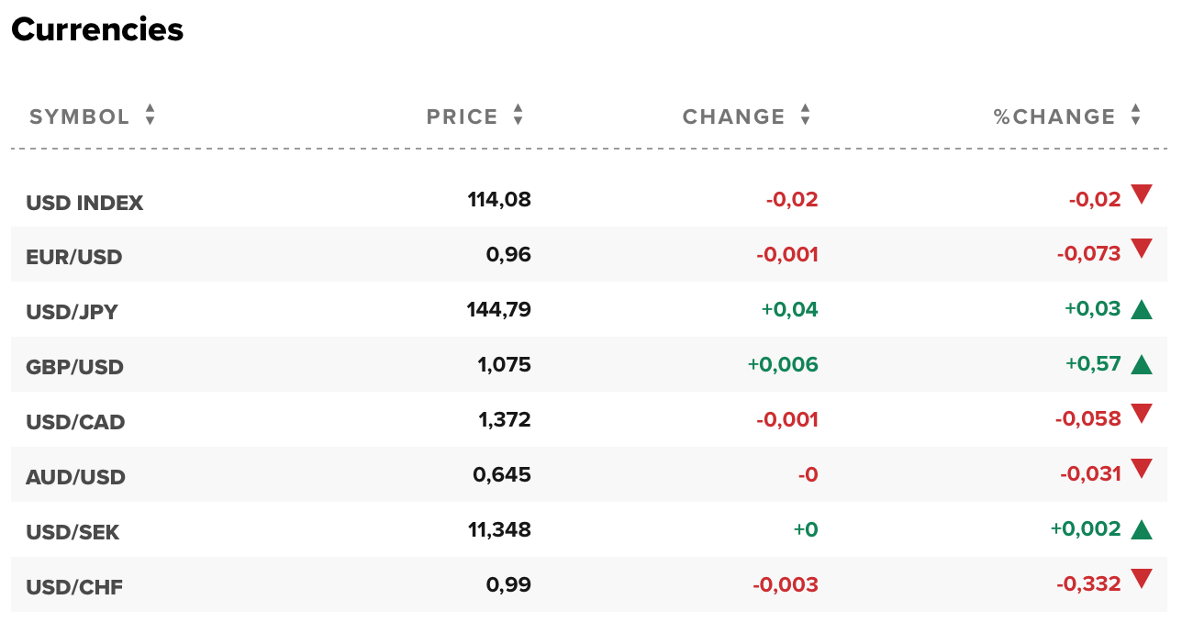Click red down triangle in USD/CHF row
1182x644 pixels.
tap(1141, 579)
